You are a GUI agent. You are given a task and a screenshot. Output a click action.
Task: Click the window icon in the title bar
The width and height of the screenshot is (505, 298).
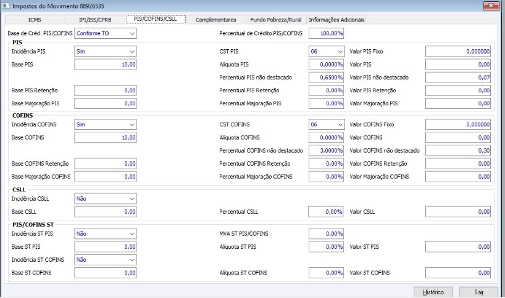coord(6,6)
